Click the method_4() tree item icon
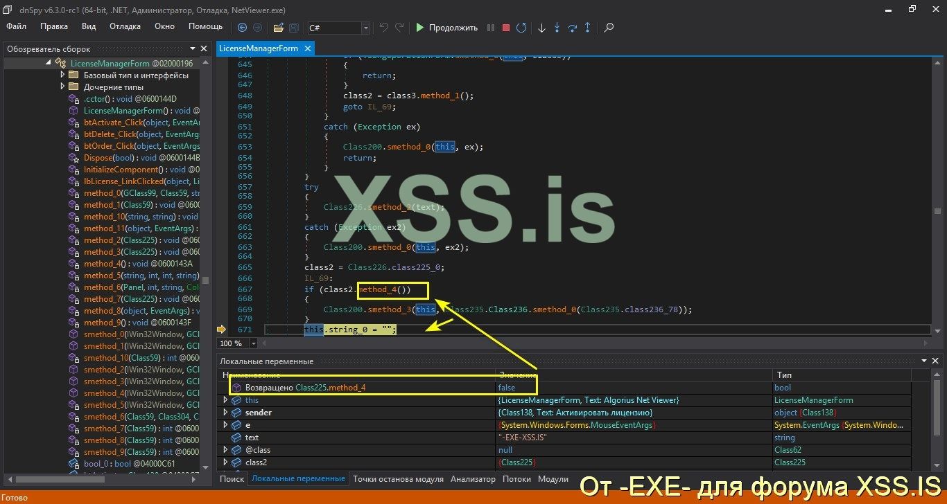 click(74, 264)
